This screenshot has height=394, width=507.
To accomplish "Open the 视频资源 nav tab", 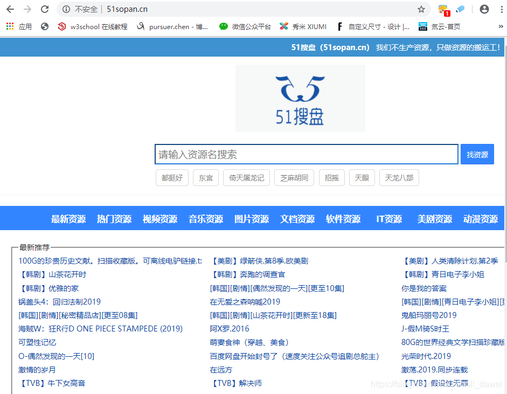I will pyautogui.click(x=160, y=219).
